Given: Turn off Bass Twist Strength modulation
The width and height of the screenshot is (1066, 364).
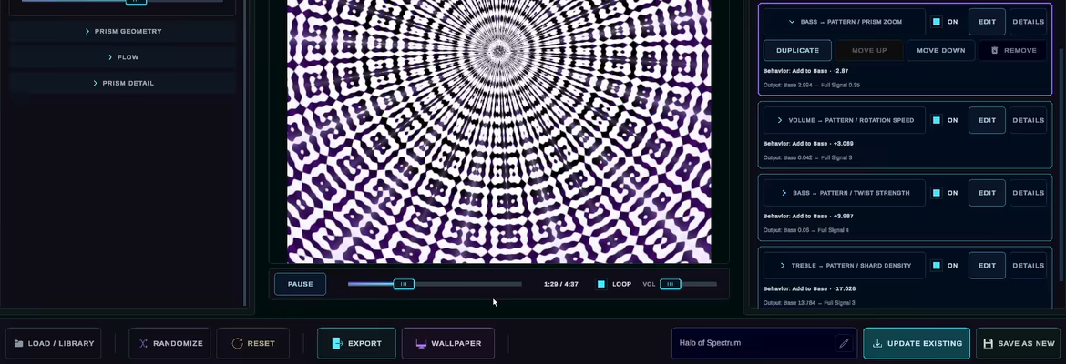Looking at the screenshot, I should point(936,193).
